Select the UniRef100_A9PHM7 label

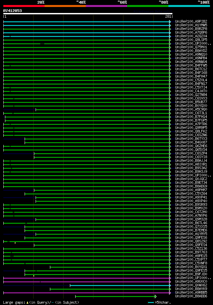tap(191, 190)
